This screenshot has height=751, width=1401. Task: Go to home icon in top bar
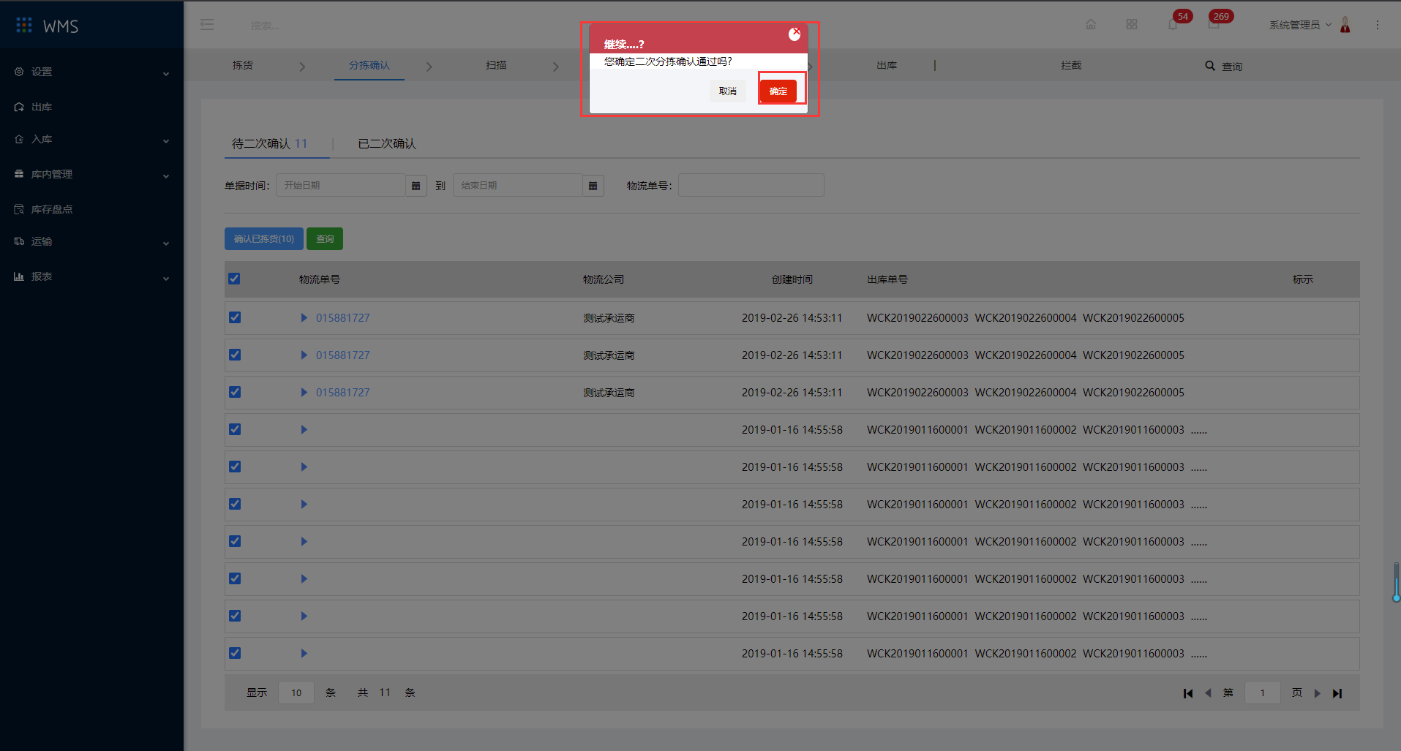click(x=1091, y=25)
